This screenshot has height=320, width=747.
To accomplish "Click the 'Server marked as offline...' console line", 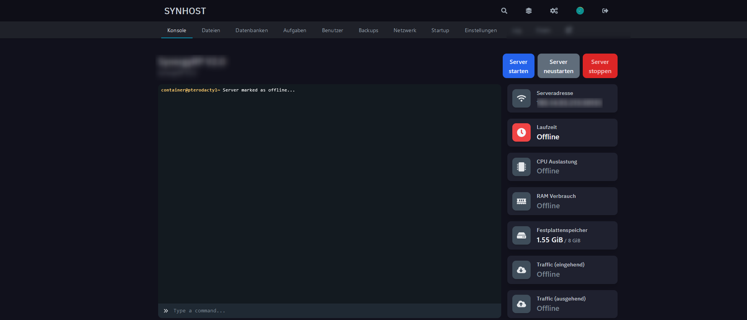I will point(259,90).
